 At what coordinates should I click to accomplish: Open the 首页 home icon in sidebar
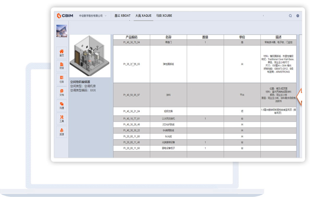click(61, 53)
